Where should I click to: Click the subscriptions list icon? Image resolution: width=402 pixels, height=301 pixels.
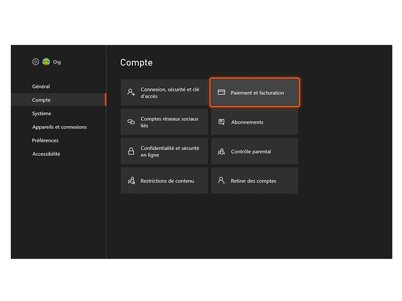221,122
